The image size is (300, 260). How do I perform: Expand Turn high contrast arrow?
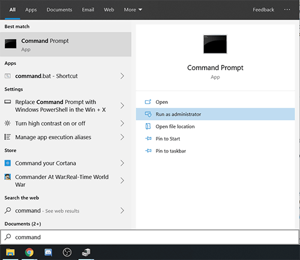122,123
